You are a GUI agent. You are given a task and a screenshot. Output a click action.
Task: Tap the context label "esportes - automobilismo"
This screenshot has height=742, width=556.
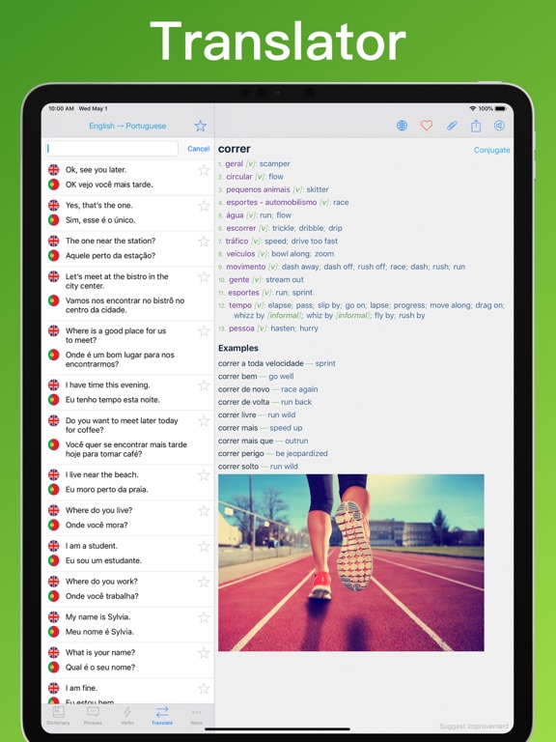point(271,202)
